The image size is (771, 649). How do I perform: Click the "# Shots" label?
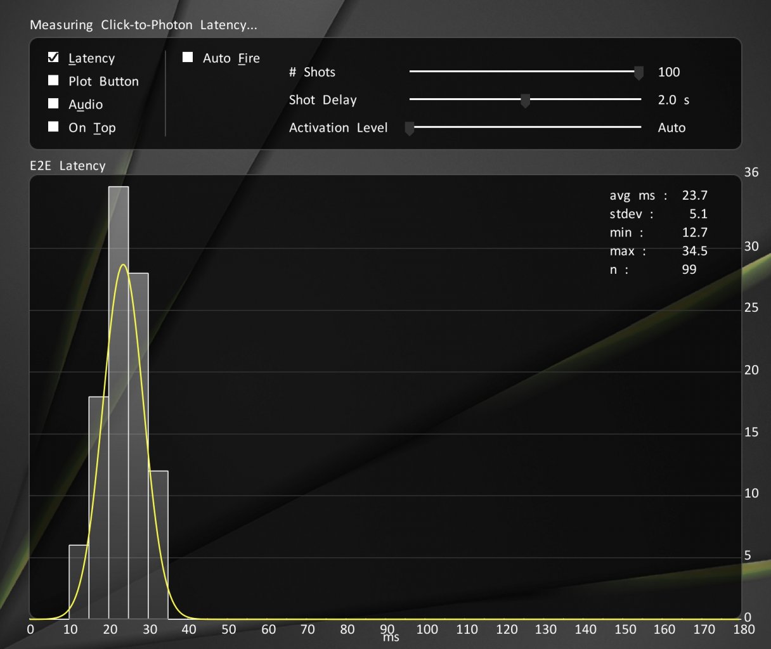pos(312,72)
